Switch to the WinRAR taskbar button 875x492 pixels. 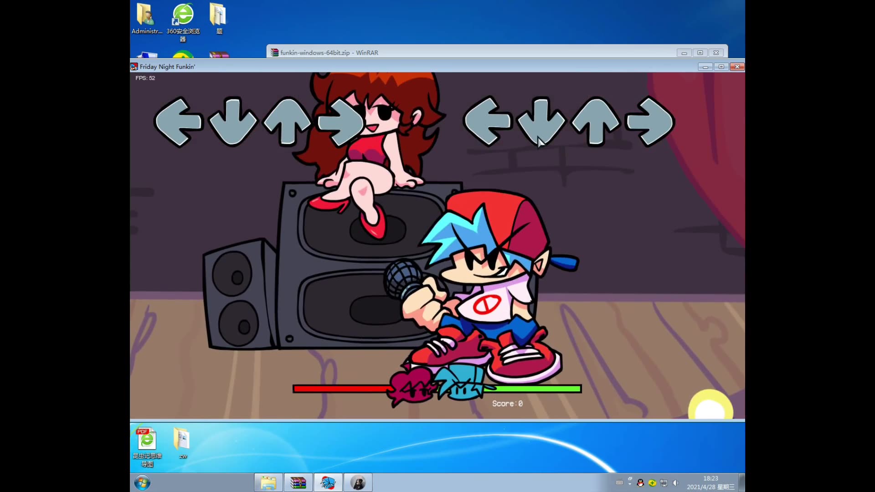click(298, 482)
